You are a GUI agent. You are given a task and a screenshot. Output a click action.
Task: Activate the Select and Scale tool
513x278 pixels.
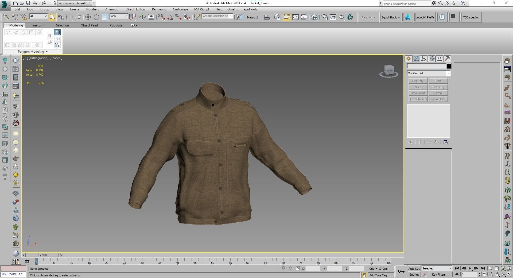tap(105, 17)
